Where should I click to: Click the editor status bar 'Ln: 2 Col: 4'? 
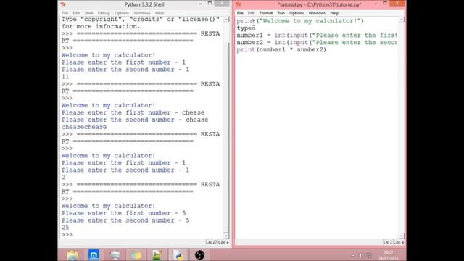[393, 242]
